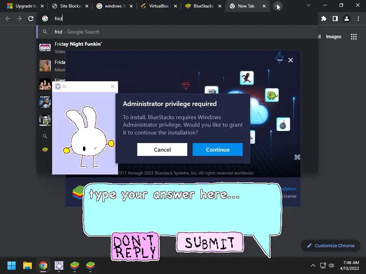The height and width of the screenshot is (274, 366).
Task: Select the Frida suggestion with portrait thumbnail
Action: point(45,66)
